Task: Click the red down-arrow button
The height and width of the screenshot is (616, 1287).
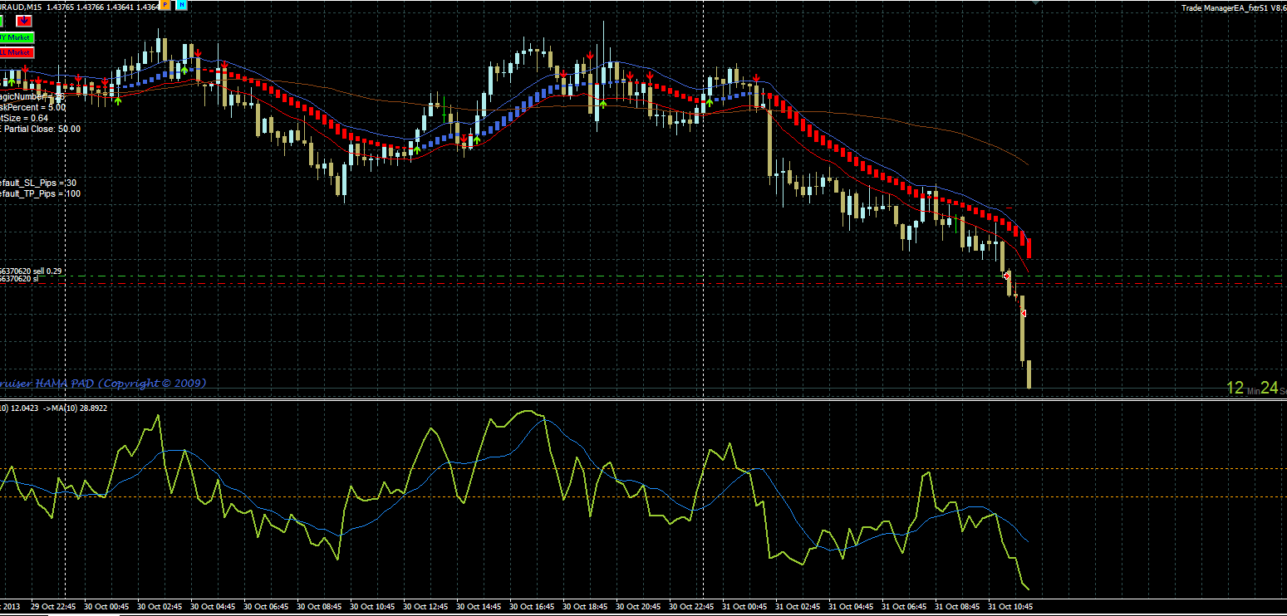Action: click(x=24, y=21)
